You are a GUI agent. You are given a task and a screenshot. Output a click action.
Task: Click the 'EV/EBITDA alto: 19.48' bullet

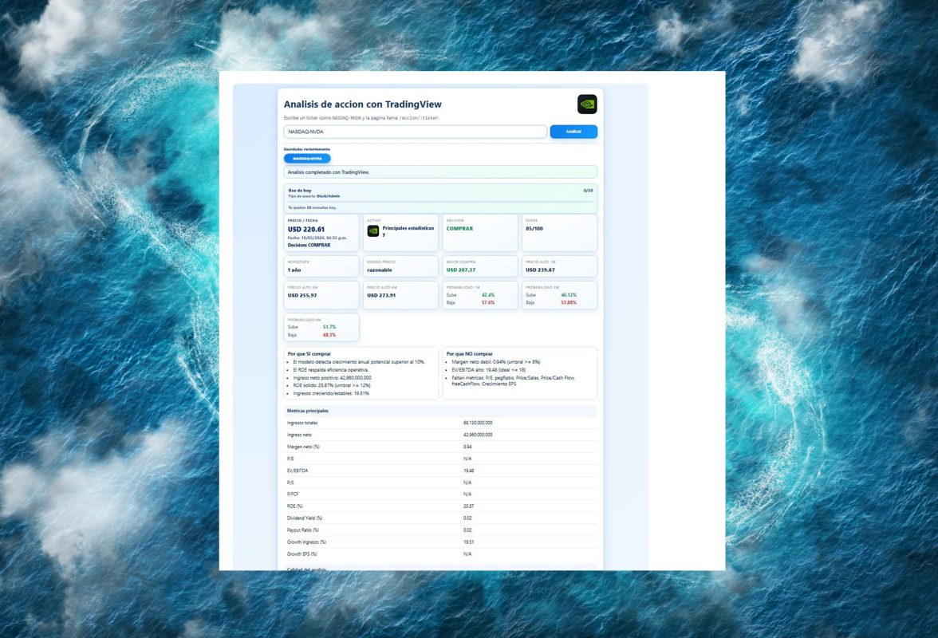tap(489, 370)
